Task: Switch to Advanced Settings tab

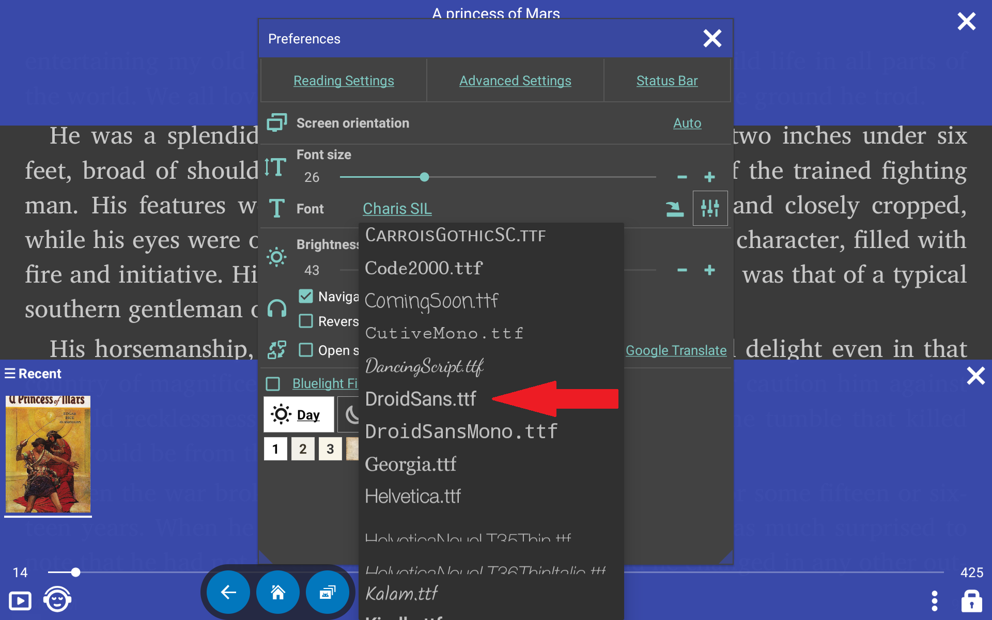Action: coord(515,81)
